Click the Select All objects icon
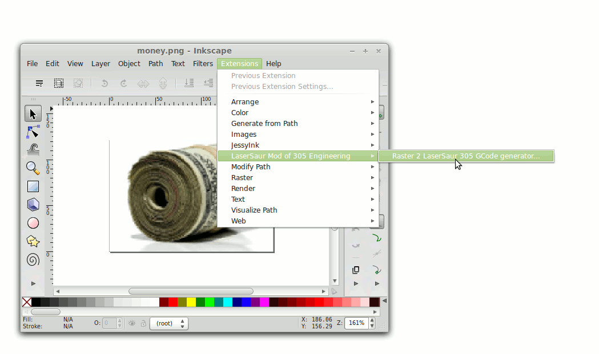 pyautogui.click(x=39, y=83)
